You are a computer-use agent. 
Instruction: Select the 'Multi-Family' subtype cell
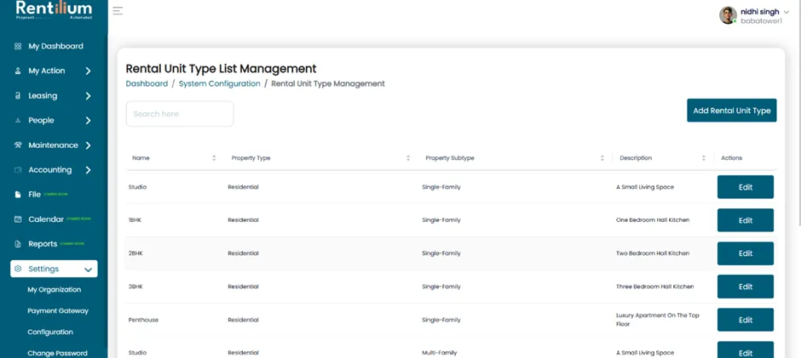[440, 353]
